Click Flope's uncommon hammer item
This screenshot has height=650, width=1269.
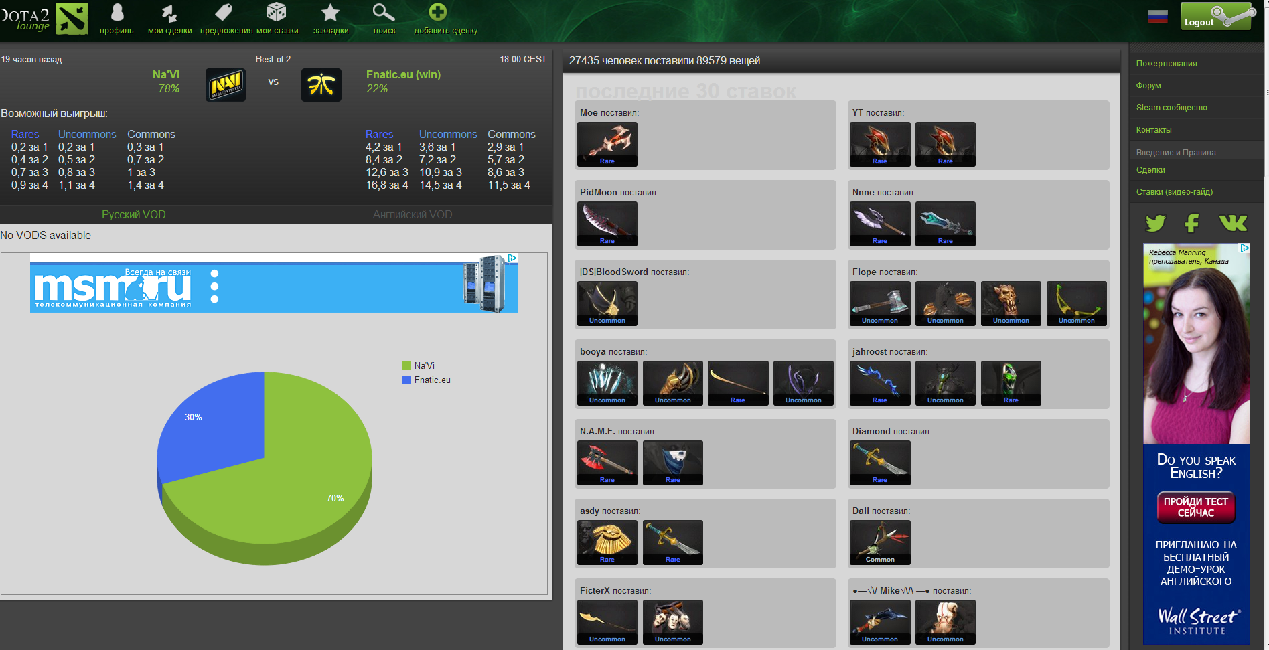(x=880, y=303)
